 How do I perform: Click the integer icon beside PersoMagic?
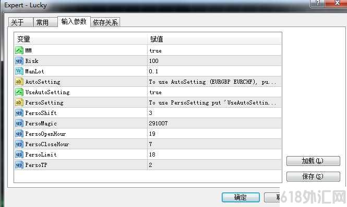coord(19,123)
